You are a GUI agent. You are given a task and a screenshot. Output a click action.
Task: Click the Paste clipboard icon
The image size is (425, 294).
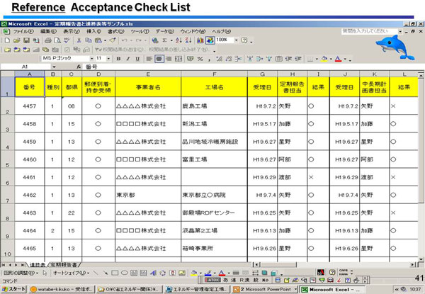tap(98, 40)
